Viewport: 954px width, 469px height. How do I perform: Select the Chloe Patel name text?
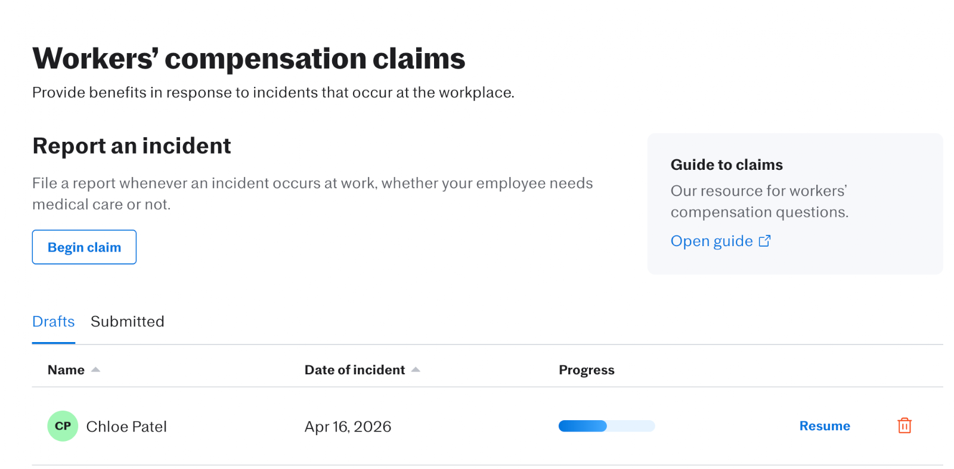click(x=126, y=427)
